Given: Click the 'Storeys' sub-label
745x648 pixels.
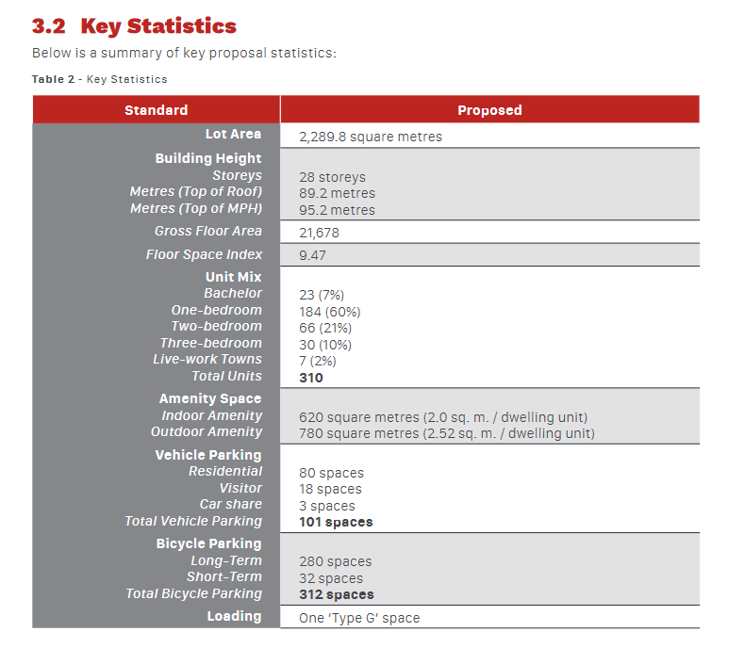Looking at the screenshot, I should tap(237, 175).
